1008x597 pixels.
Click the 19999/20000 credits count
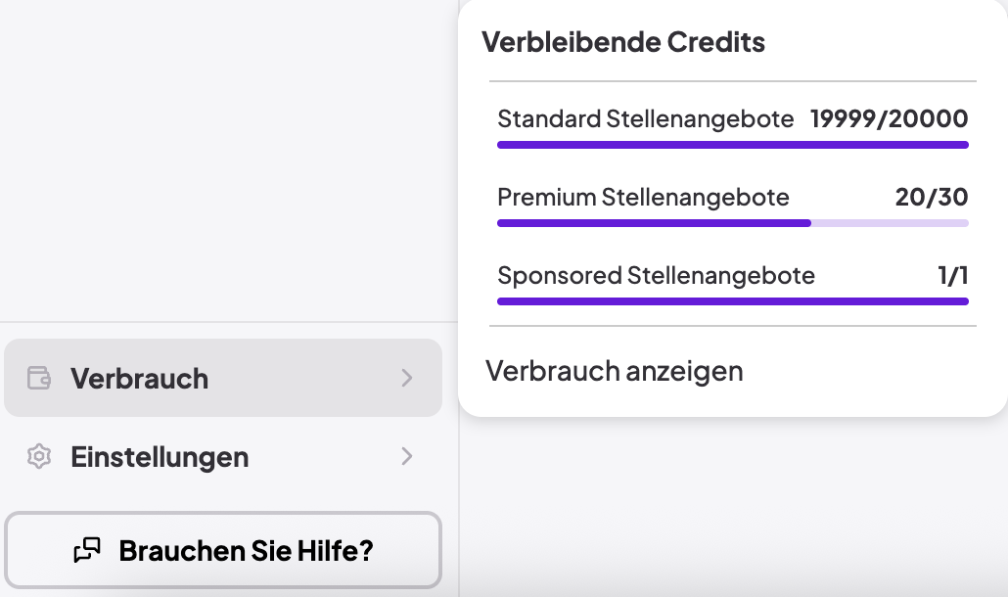point(889,119)
